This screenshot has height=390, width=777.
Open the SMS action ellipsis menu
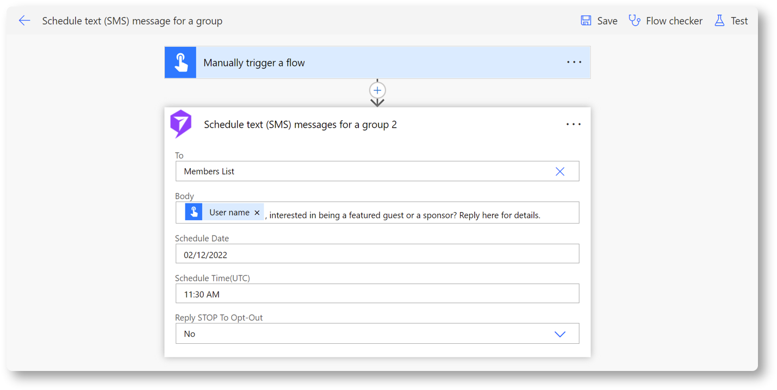(x=573, y=125)
